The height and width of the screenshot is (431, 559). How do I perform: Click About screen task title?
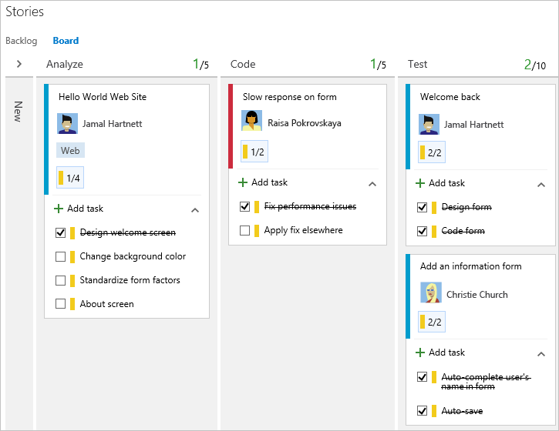tap(107, 304)
